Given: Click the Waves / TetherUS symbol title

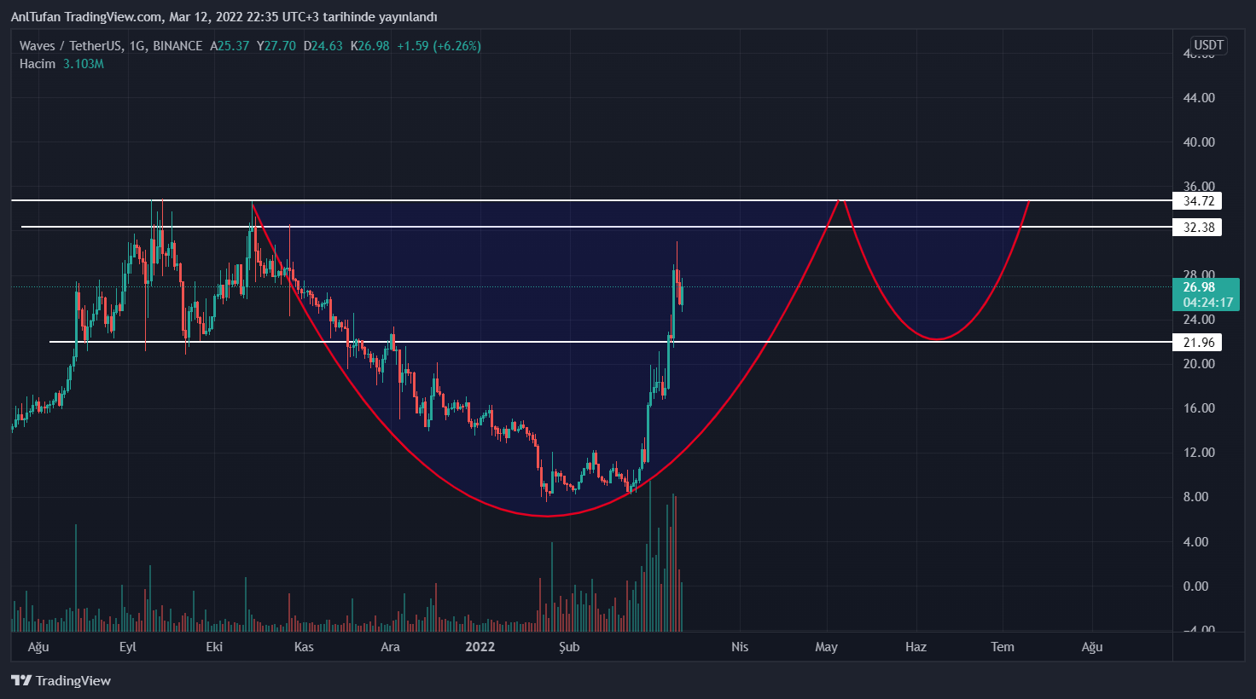Looking at the screenshot, I should coord(70,46).
